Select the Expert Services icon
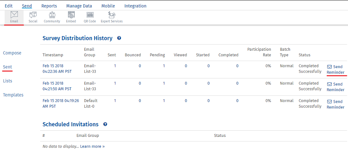The image size is (348, 158). coord(111,17)
